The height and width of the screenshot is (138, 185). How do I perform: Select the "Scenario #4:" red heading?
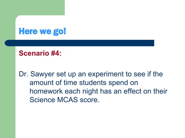pos(40,53)
